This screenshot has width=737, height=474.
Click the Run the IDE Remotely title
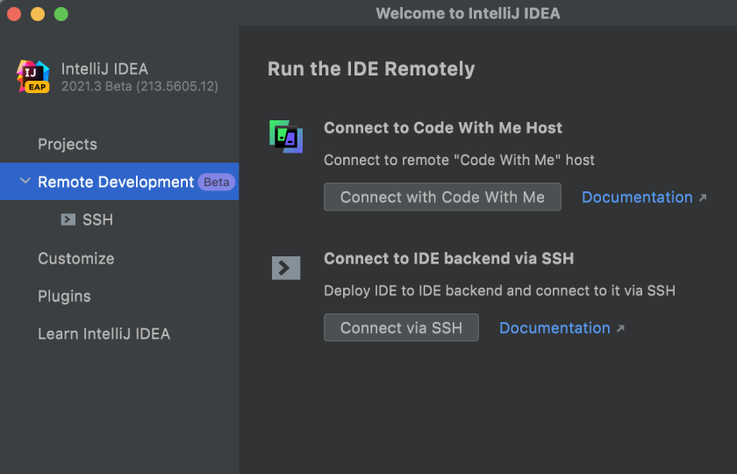[x=371, y=69]
